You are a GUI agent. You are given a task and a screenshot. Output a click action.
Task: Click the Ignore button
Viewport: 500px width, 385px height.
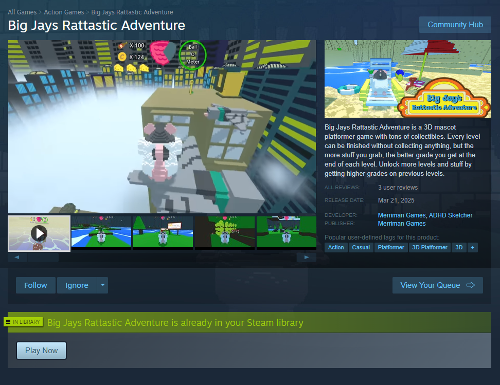coord(77,285)
